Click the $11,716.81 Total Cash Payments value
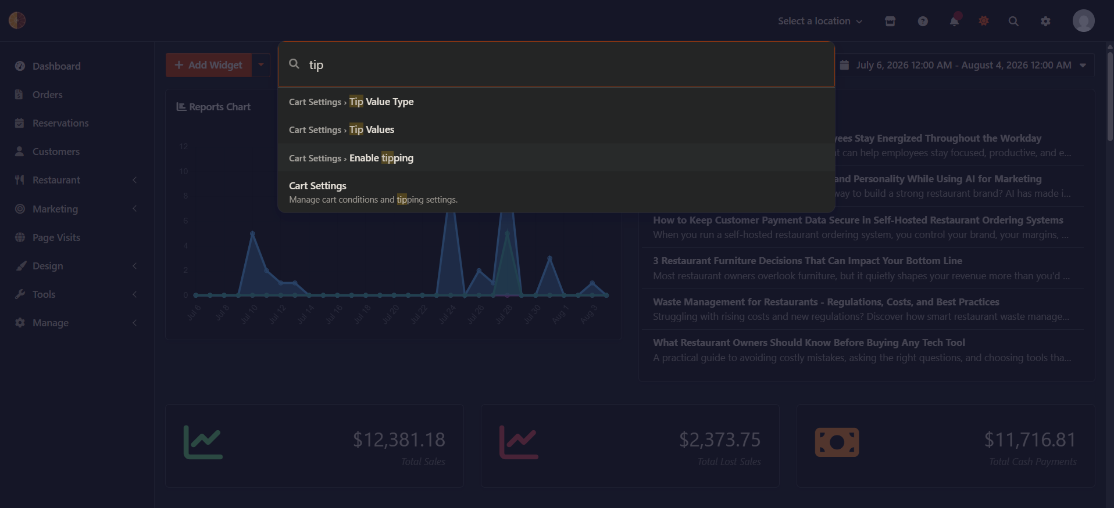1114x508 pixels. (1030, 439)
